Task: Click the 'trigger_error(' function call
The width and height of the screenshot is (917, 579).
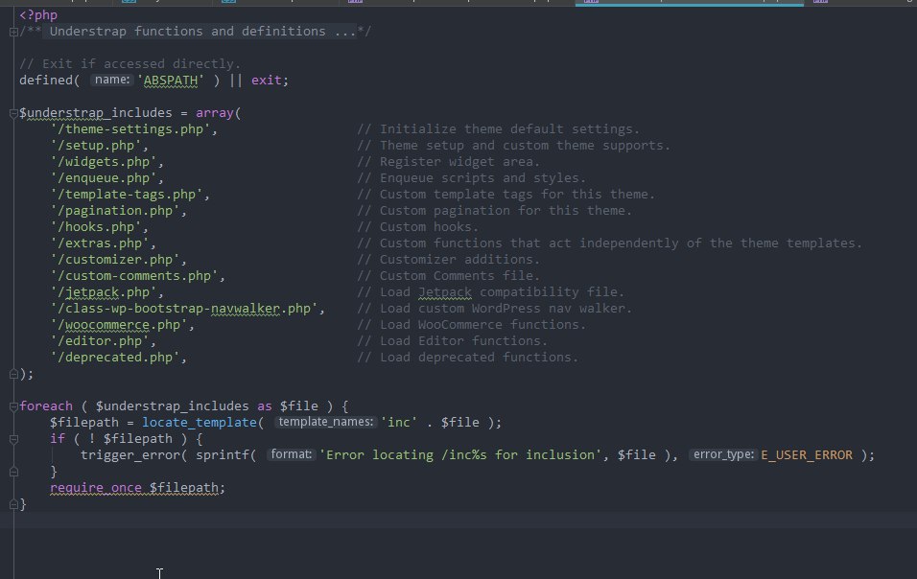Action: 134,455
